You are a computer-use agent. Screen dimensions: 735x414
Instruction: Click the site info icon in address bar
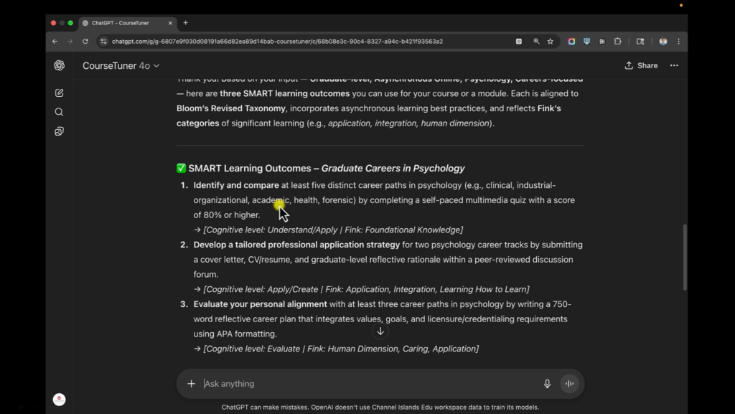[103, 41]
